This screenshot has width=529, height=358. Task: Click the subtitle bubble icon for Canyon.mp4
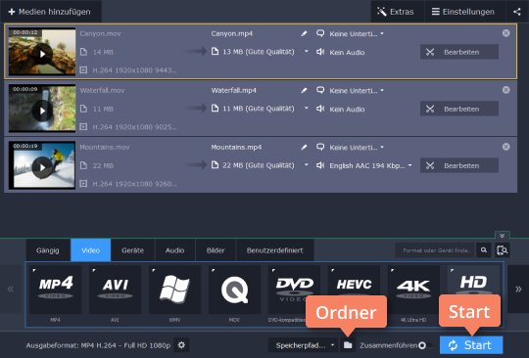click(x=320, y=33)
